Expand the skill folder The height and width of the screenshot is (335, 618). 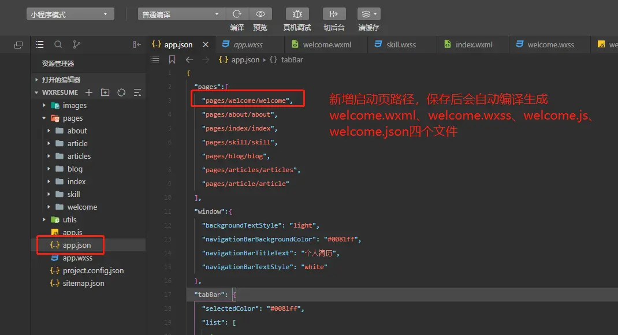tap(88, 194)
